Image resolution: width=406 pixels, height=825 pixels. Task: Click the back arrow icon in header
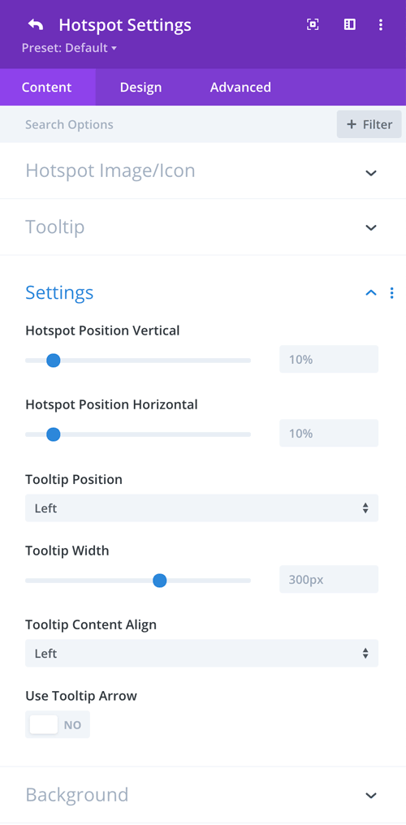pos(35,24)
